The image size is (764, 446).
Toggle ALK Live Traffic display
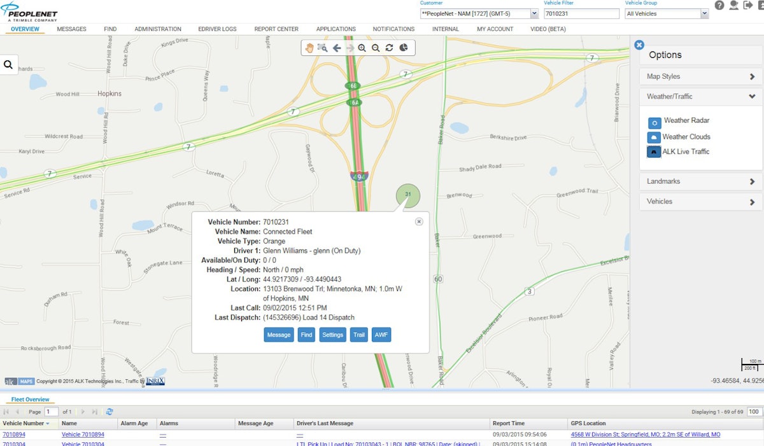pyautogui.click(x=654, y=151)
